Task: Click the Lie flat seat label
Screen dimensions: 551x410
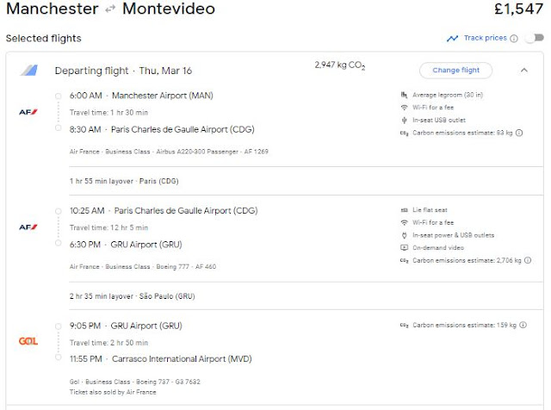Action: pyautogui.click(x=430, y=210)
